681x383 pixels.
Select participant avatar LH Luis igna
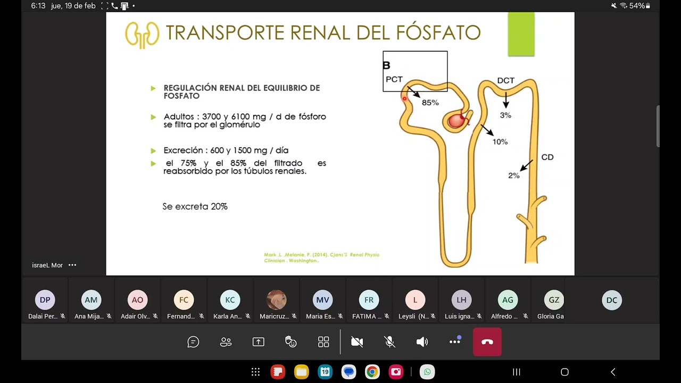461,300
